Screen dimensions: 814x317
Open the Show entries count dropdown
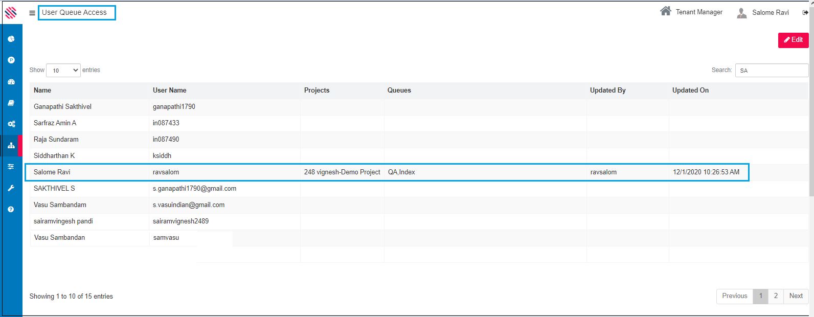pos(63,71)
